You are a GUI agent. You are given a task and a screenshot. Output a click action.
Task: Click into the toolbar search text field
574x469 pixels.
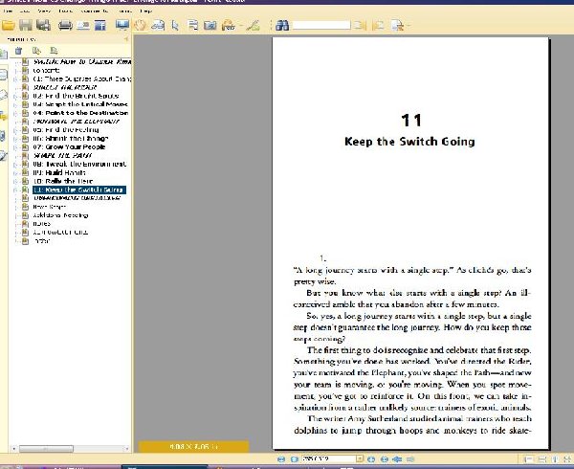[321, 25]
